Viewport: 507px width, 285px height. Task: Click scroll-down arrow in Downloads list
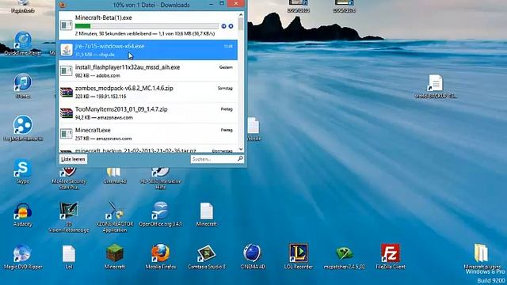pos(241,149)
